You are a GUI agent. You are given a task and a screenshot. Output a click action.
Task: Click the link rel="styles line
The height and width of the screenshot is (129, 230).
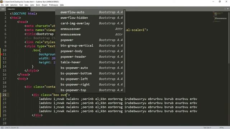tap(40, 42)
